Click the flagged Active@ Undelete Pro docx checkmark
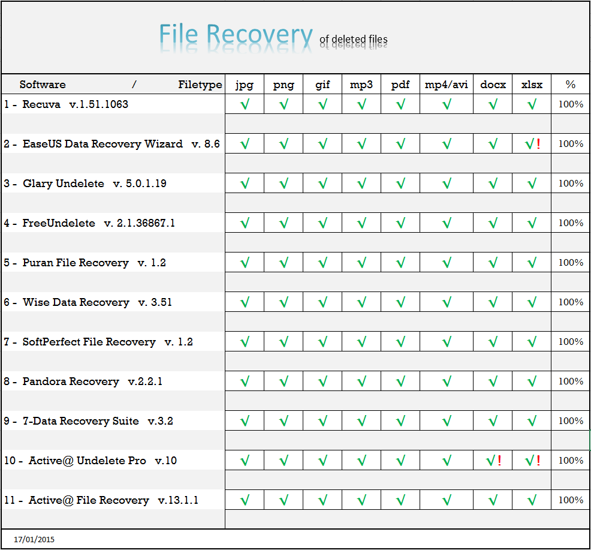The width and height of the screenshot is (591, 550). point(494,461)
